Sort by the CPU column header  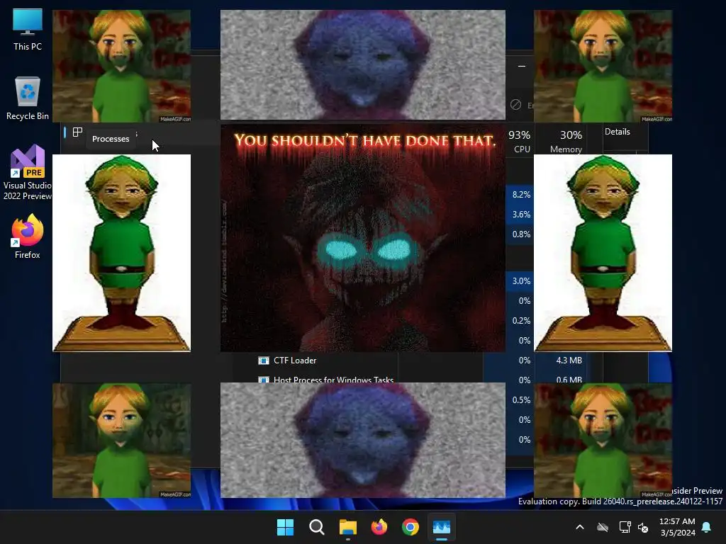(x=520, y=141)
